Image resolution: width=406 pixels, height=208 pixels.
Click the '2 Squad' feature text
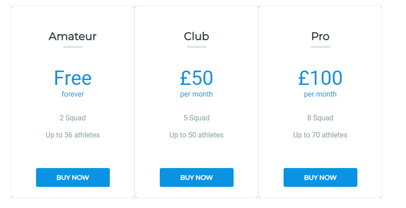point(73,118)
